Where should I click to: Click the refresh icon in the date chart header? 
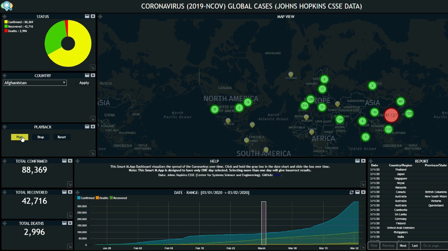point(352,192)
